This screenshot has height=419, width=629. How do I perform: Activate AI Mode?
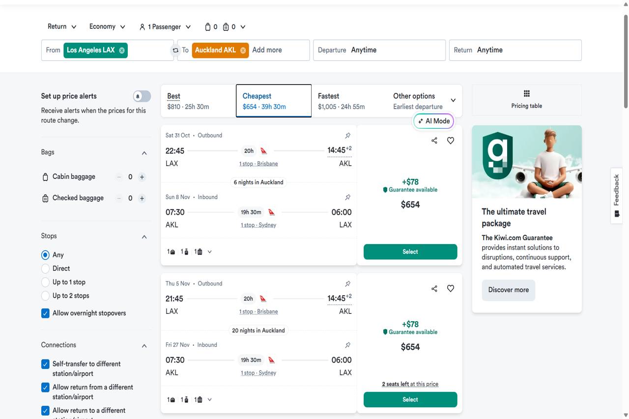click(433, 121)
